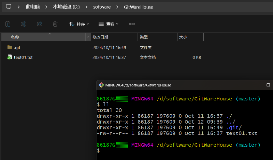Expand the chevron after software breadcrumb
273x160 pixels.
117,7
